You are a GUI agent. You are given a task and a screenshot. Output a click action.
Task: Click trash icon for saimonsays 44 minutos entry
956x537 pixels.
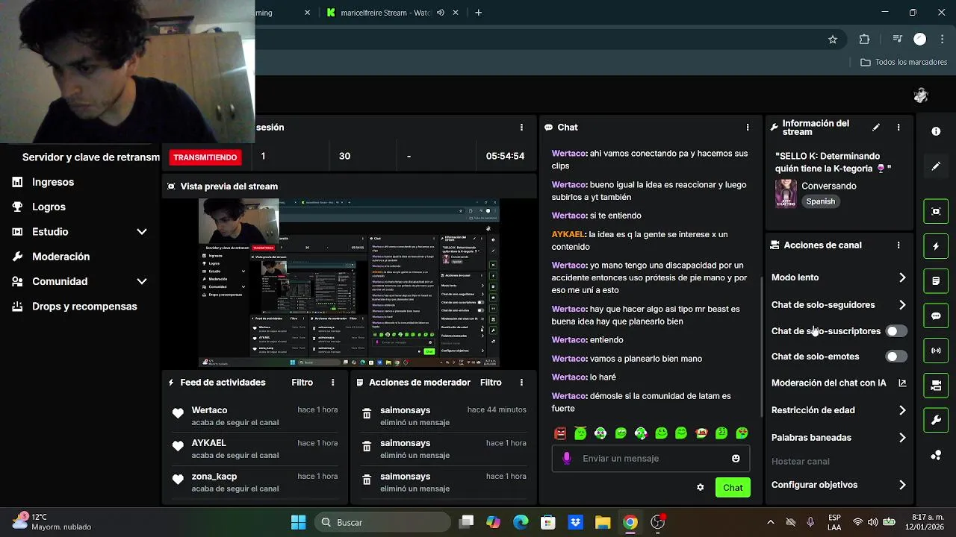pyautogui.click(x=367, y=414)
